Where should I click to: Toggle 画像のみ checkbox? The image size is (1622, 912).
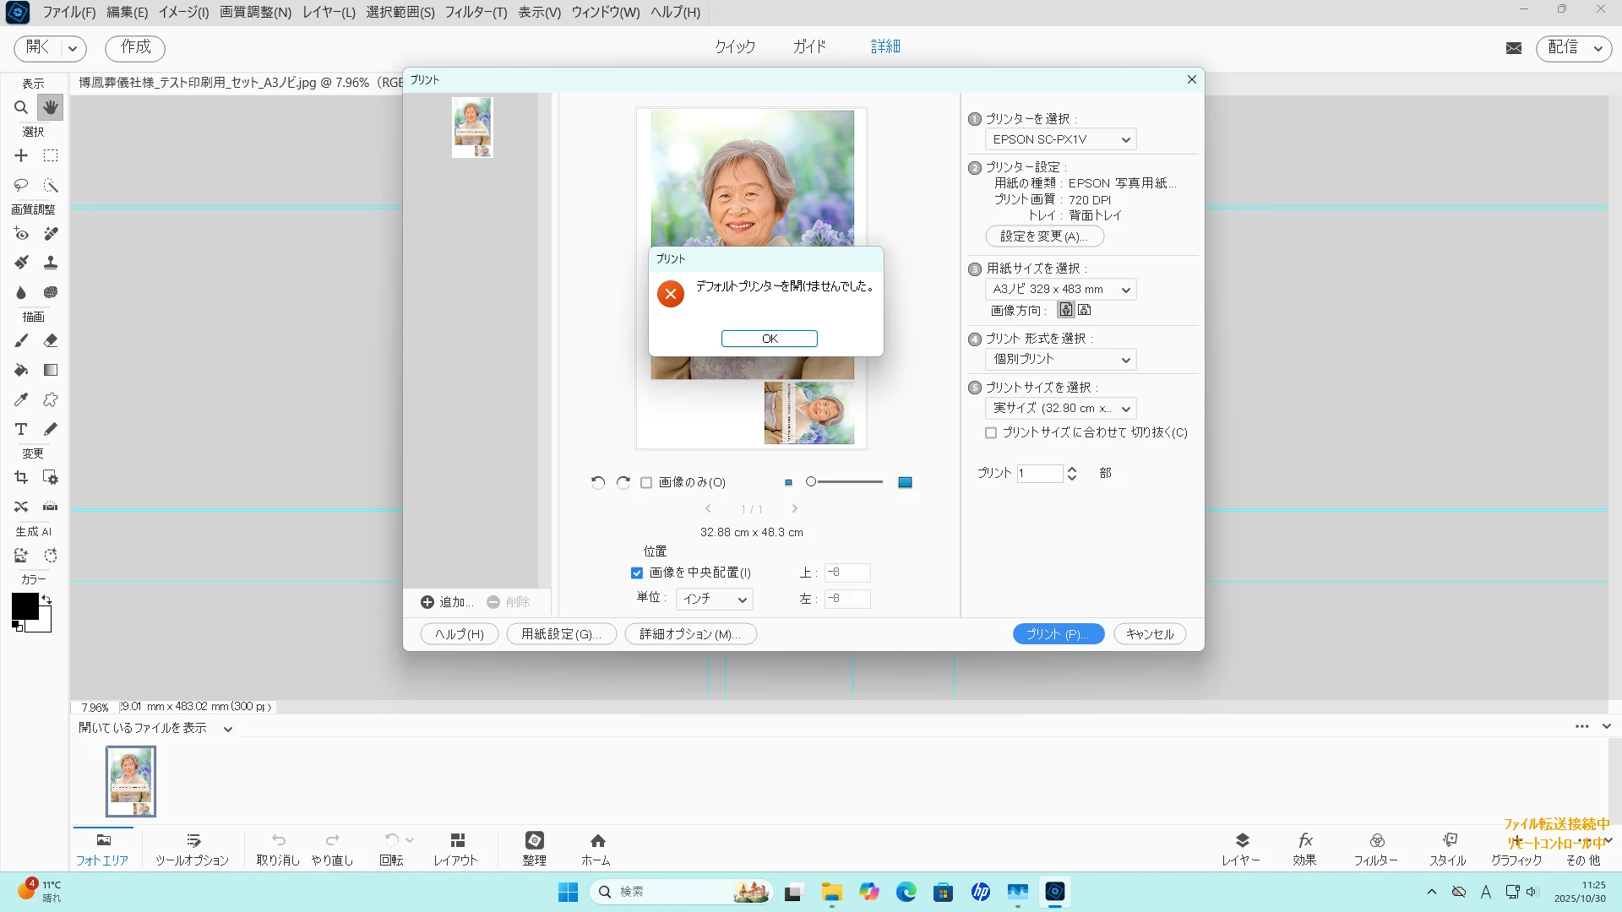click(x=646, y=483)
